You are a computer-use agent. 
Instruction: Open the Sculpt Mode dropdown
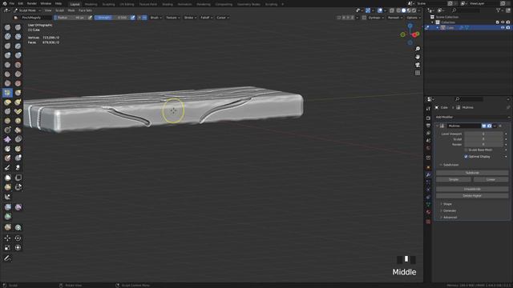(x=26, y=10)
